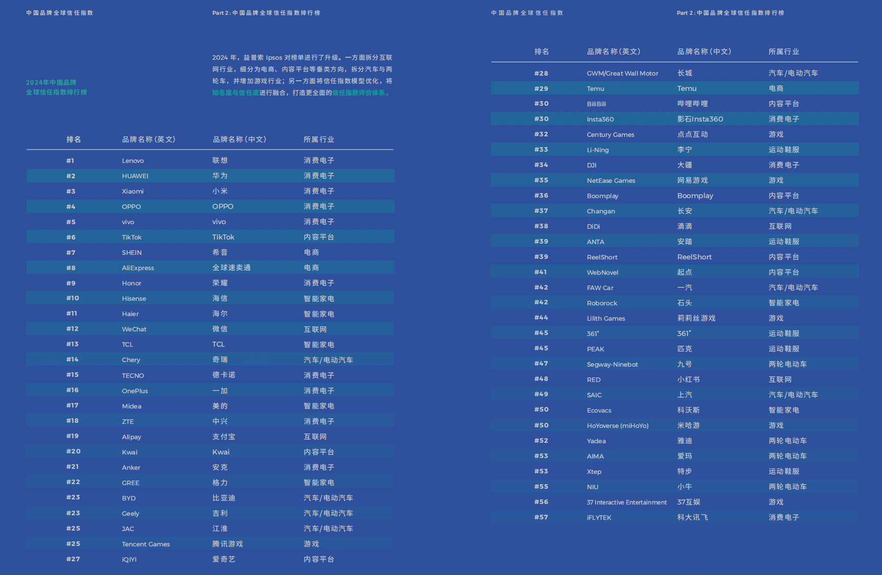Select the Chinese name 哔哩哔哩

pos(693,104)
